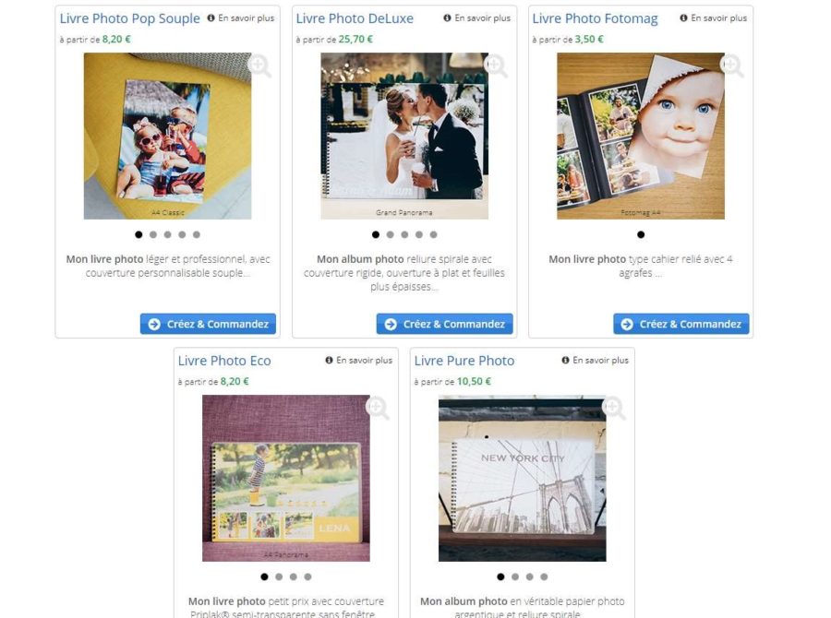Click Créez & Commandez for Fotomag

(681, 324)
